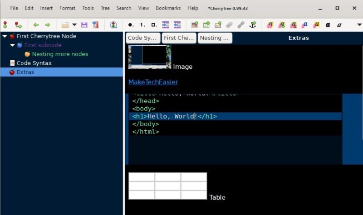Viewport: 363px width, 215px height.
Task: Toggle italic text formatting
Action: pyautogui.click(x=339, y=25)
